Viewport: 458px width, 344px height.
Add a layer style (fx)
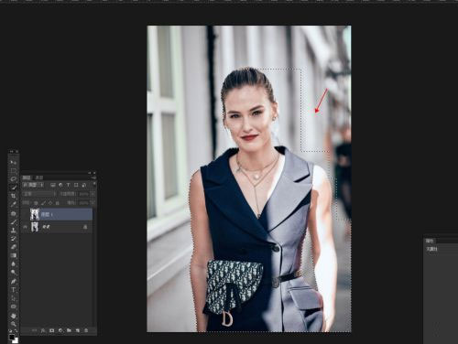(43, 330)
